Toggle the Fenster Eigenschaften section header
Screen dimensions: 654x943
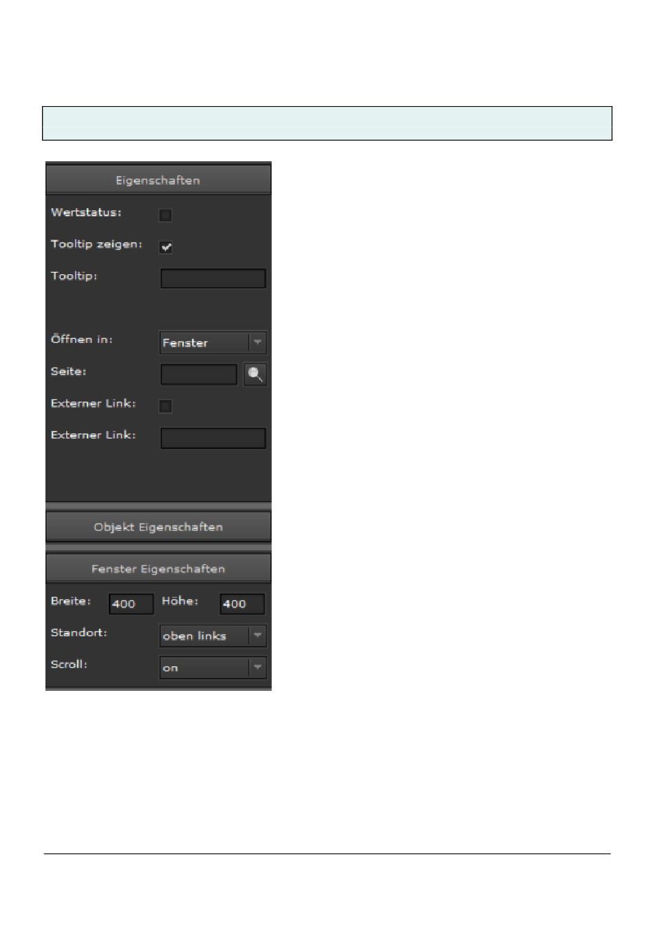(158, 569)
